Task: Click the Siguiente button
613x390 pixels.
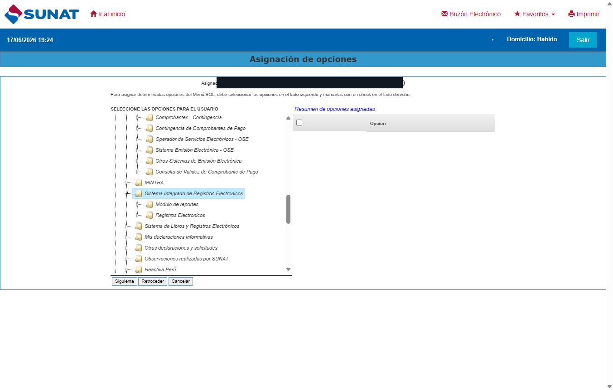Action: click(125, 281)
